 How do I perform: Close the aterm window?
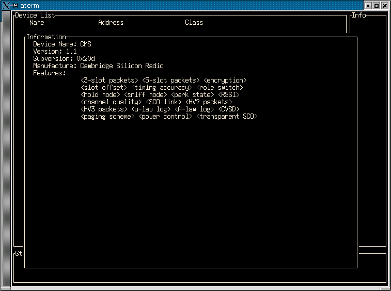pyautogui.click(x=385, y=6)
